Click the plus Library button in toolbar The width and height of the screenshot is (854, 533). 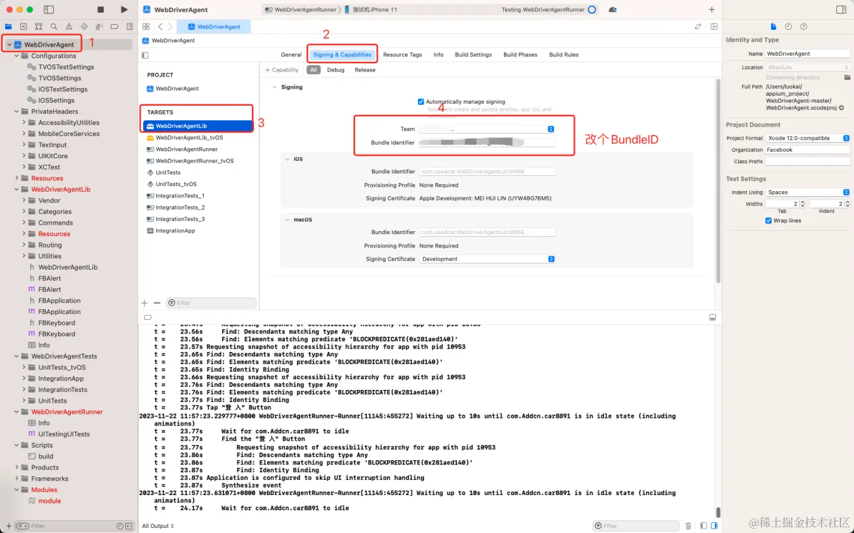(712, 9)
